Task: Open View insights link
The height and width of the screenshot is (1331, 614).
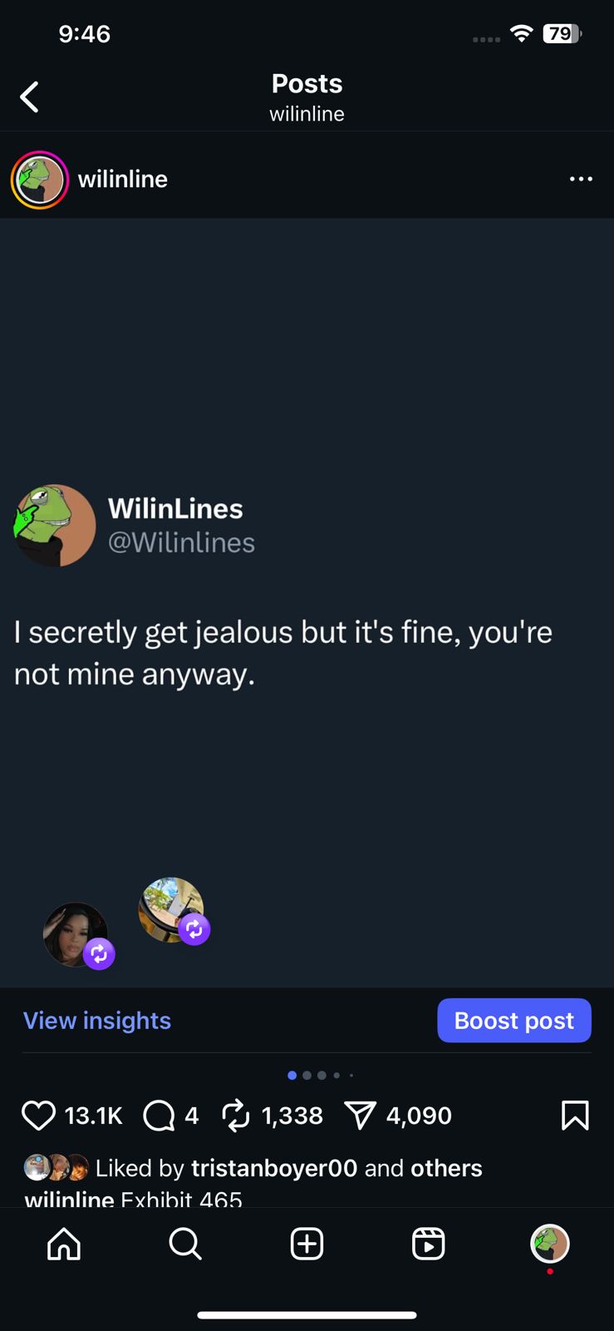Action: pyautogui.click(x=97, y=1021)
